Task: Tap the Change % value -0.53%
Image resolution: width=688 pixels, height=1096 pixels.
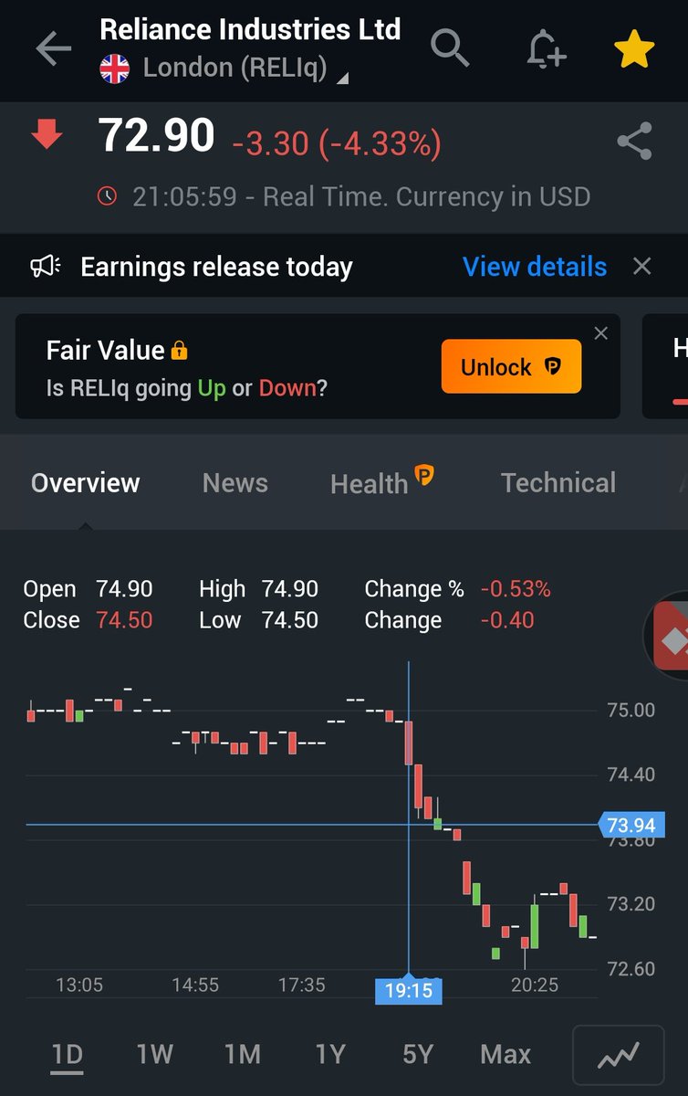Action: tap(516, 589)
